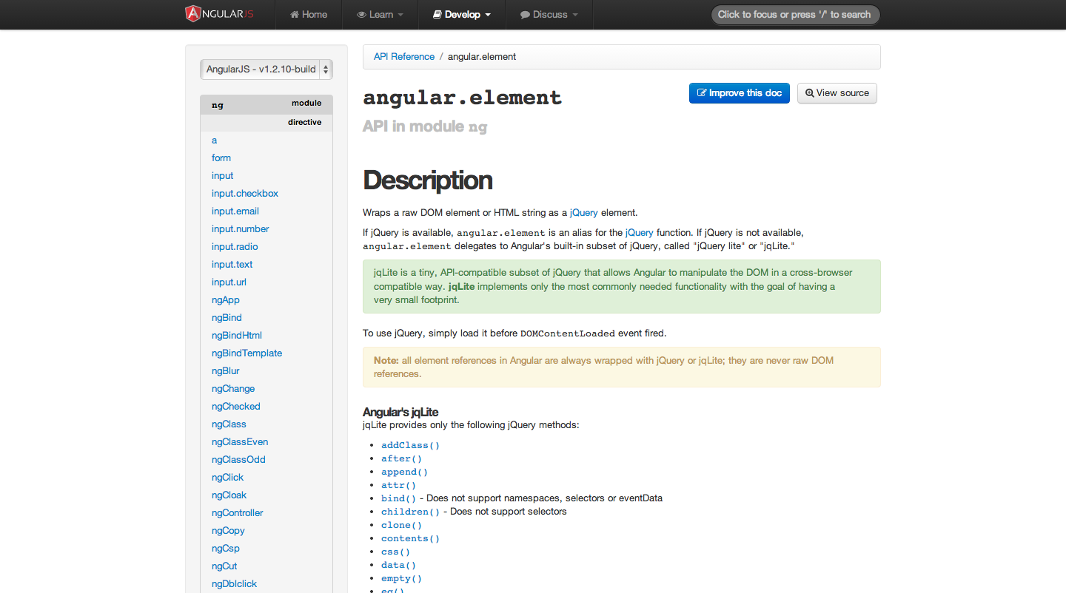
Task: Click the API Reference breadcrumb
Action: pos(404,56)
